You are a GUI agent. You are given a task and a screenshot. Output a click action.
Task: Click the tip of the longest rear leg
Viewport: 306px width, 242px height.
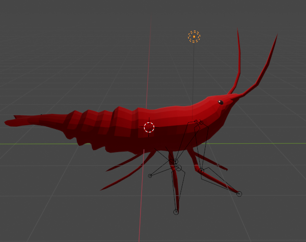(x=102, y=189)
